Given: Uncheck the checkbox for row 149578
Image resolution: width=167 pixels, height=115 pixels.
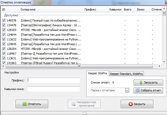Looking at the screenshot, I should (4, 20).
